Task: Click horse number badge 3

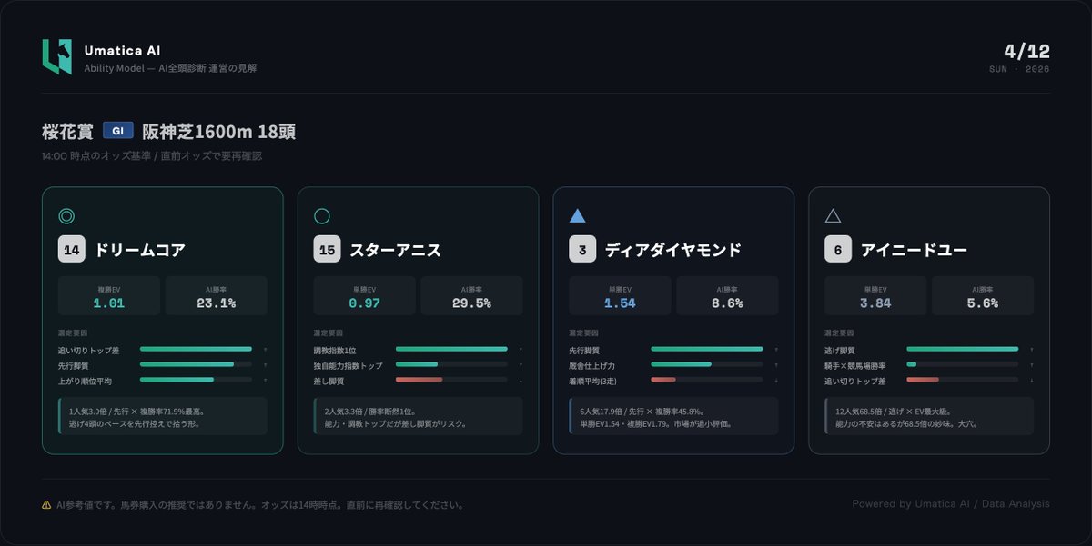Action: (582, 250)
